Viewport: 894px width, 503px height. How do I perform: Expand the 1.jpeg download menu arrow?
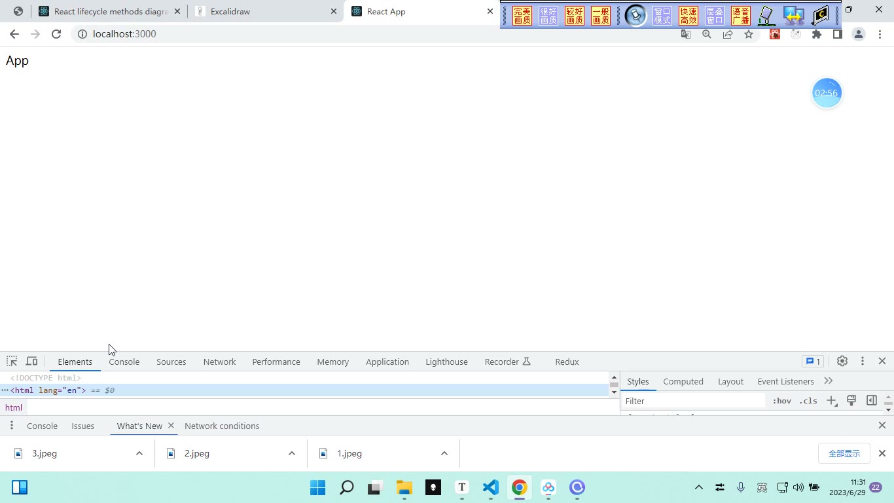pos(444,453)
